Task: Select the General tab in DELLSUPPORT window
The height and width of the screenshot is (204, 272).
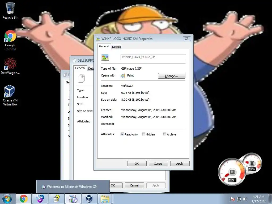Action: pos(80,68)
